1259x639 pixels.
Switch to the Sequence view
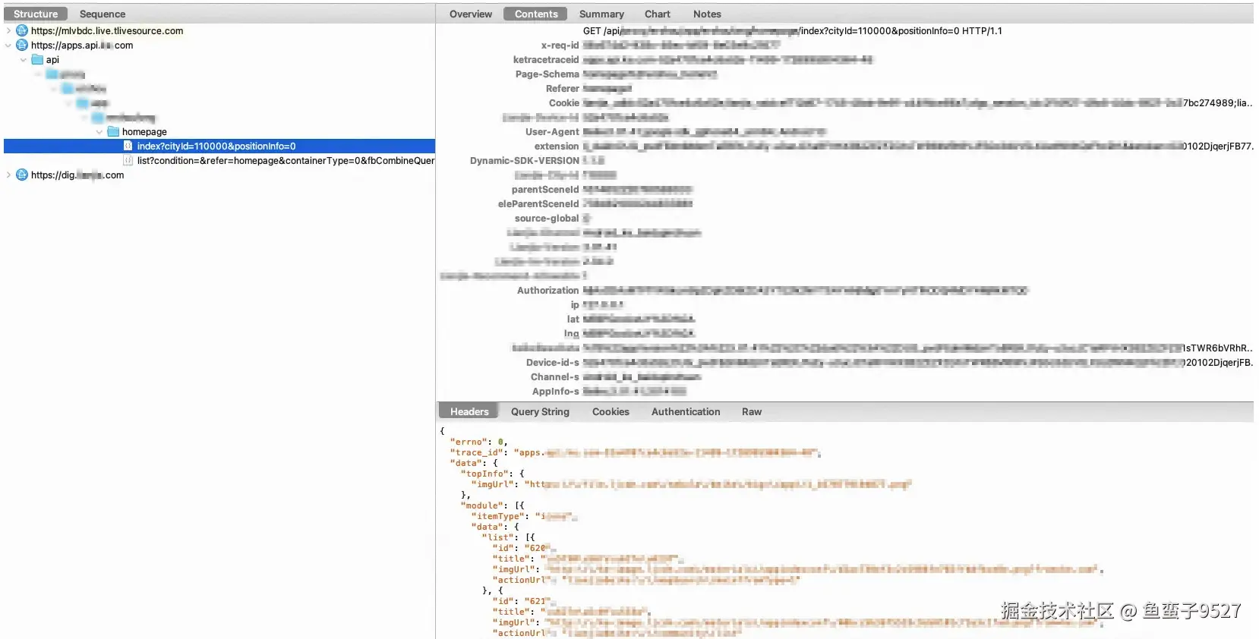(103, 14)
